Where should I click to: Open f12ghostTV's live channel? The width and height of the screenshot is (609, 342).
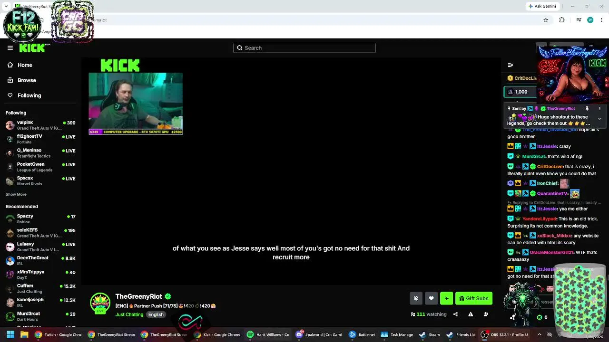pyautogui.click(x=40, y=139)
